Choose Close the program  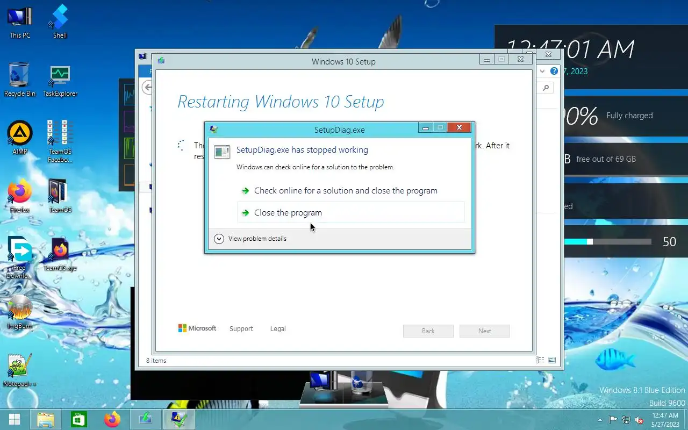click(350, 213)
